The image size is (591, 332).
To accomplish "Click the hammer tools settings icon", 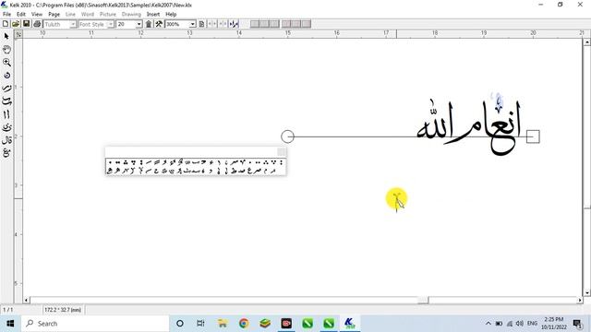I will 159,24.
